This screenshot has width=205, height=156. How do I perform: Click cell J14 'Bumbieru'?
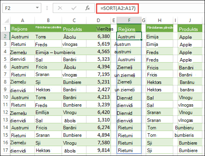(190, 127)
